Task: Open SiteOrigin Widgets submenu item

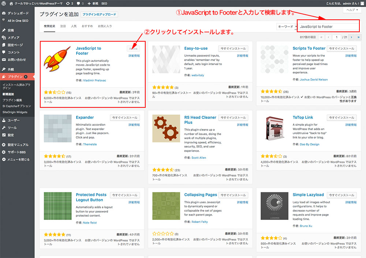Action: (x=15, y=112)
